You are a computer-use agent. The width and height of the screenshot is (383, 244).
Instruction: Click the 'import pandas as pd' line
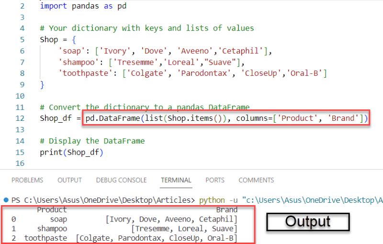pyautogui.click(x=83, y=6)
